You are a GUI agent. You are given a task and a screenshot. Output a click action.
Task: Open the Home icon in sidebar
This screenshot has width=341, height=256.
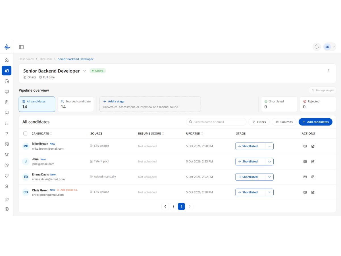click(x=7, y=60)
